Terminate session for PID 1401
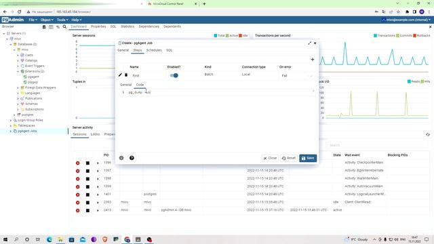 point(78,195)
